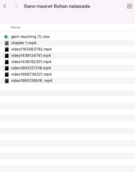Click the icon of video1436124741.mp4

7,56
